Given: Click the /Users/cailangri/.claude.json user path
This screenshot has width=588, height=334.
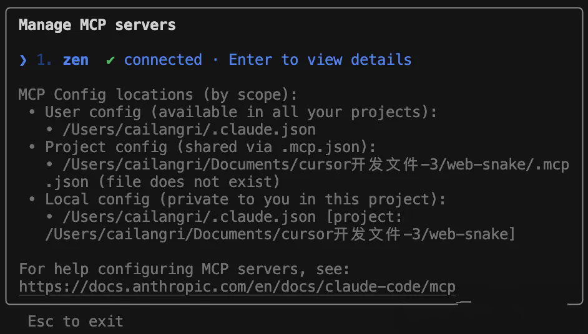Looking at the screenshot, I should 189,130.
